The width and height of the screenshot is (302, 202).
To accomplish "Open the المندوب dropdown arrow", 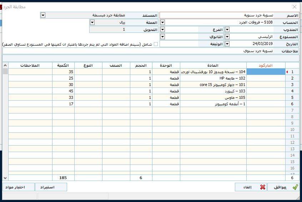I will click(x=227, y=30).
